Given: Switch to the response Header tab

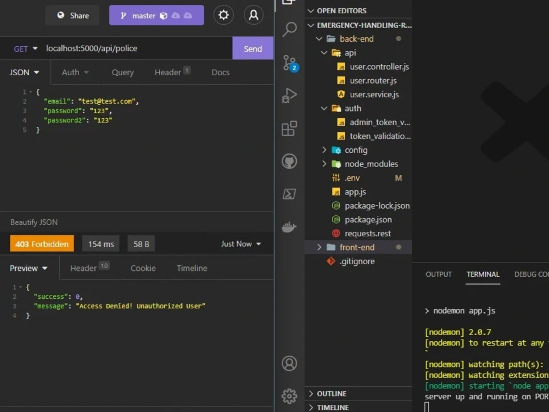Looking at the screenshot, I should (89, 268).
